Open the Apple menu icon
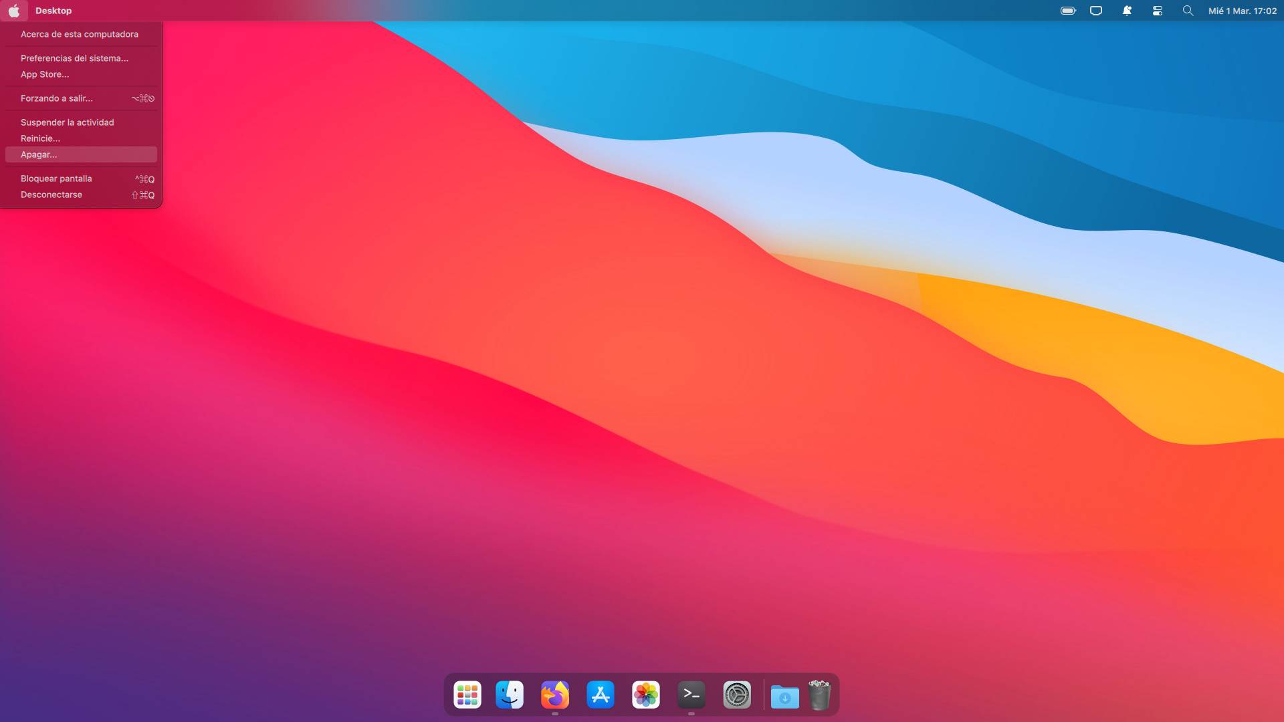 13,11
